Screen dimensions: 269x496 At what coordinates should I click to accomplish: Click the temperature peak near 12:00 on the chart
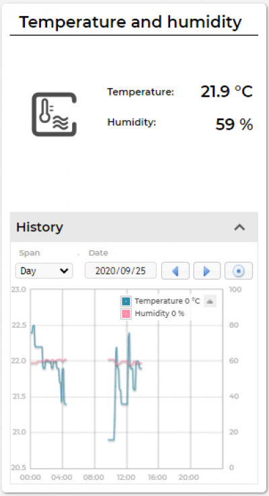coord(129,334)
